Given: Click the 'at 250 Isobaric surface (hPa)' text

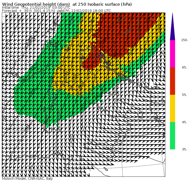Looking at the screenshot, I should (102, 4).
